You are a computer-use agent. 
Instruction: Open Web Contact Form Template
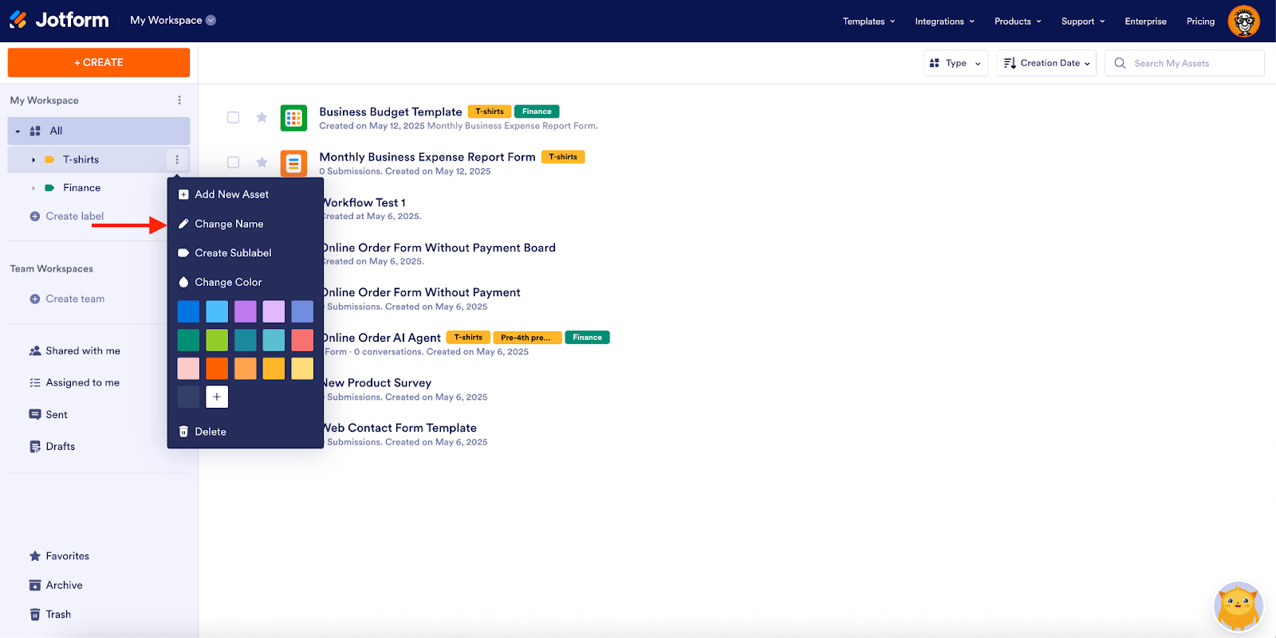[x=400, y=428]
